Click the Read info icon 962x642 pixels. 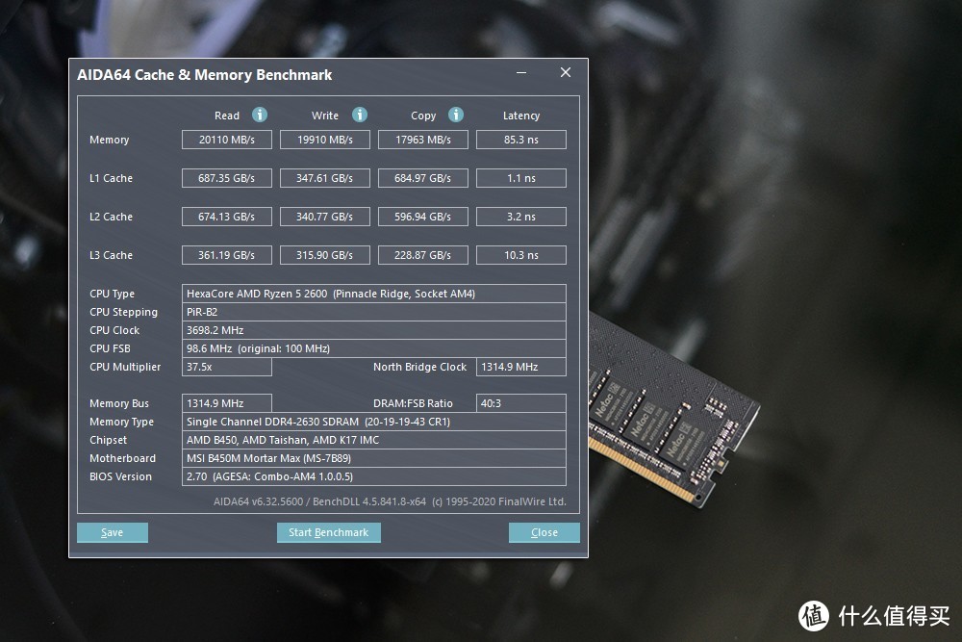(x=260, y=115)
